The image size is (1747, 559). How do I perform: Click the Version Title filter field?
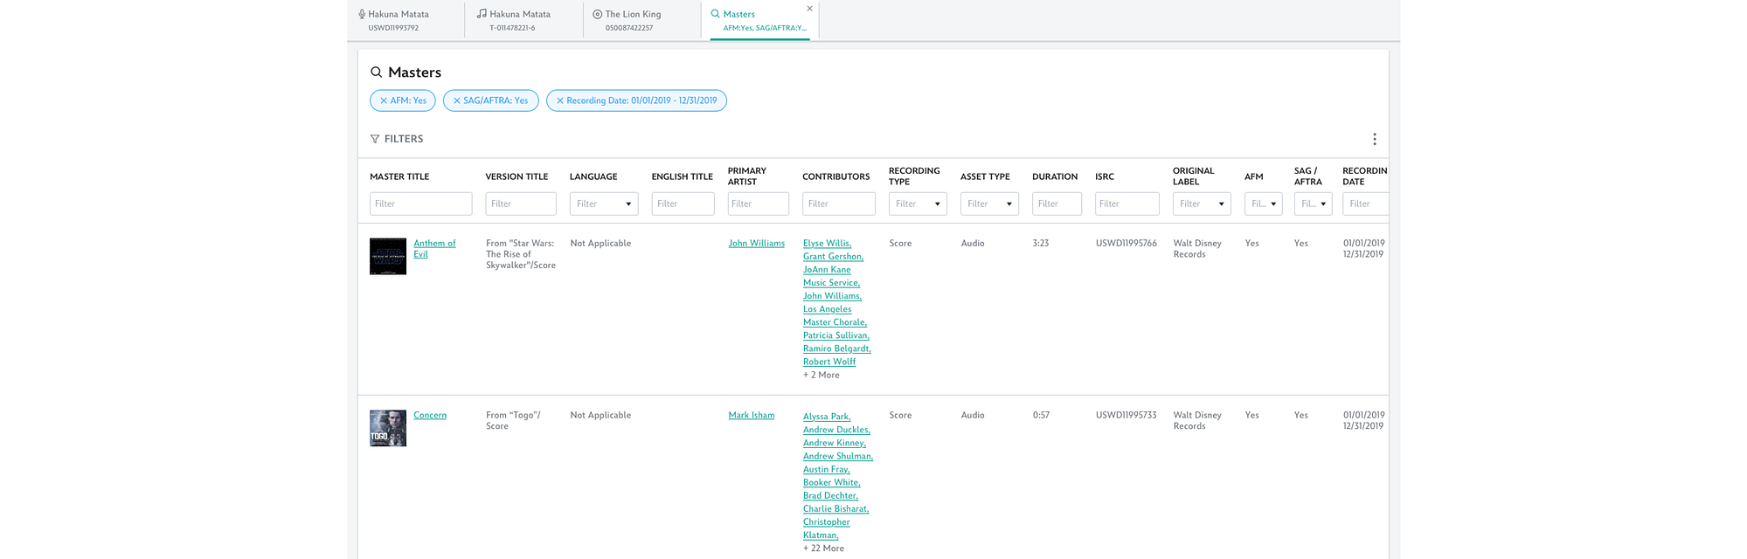coord(521,204)
